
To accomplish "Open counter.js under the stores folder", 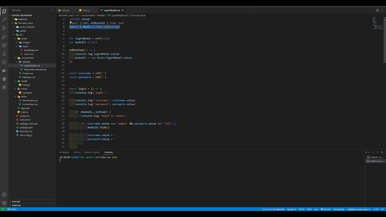I will (x=27, y=93).
